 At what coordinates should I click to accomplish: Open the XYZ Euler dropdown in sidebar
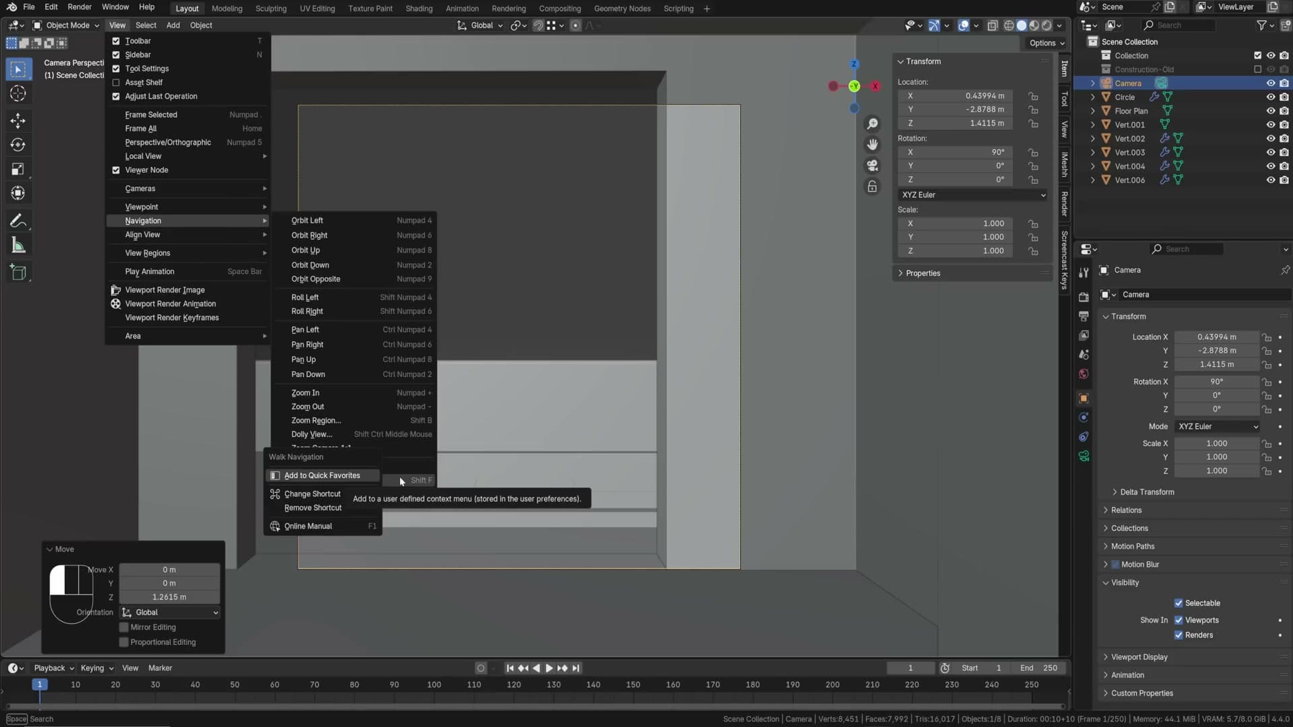pos(973,195)
